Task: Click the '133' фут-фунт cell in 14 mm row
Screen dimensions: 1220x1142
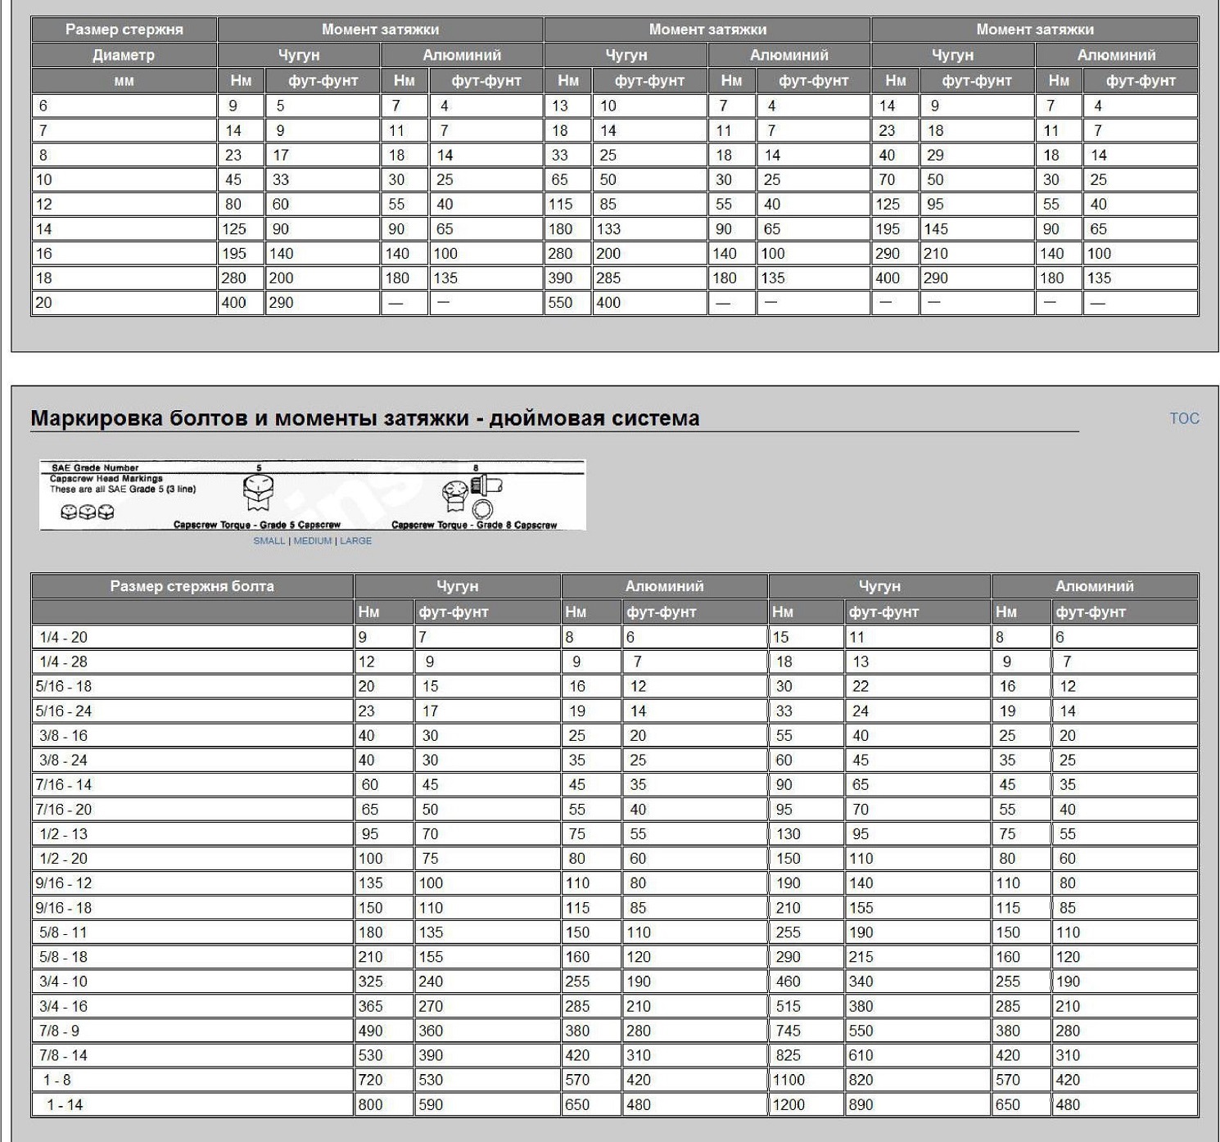Action: 649,229
